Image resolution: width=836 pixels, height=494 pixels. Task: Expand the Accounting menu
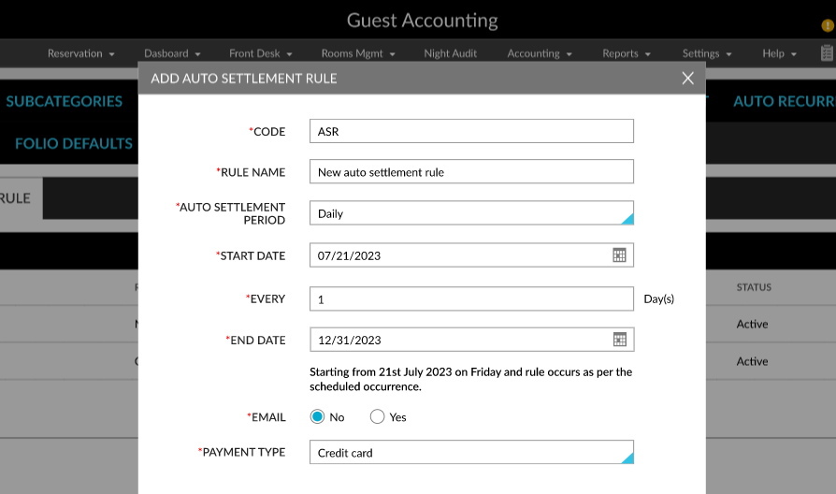[540, 53]
